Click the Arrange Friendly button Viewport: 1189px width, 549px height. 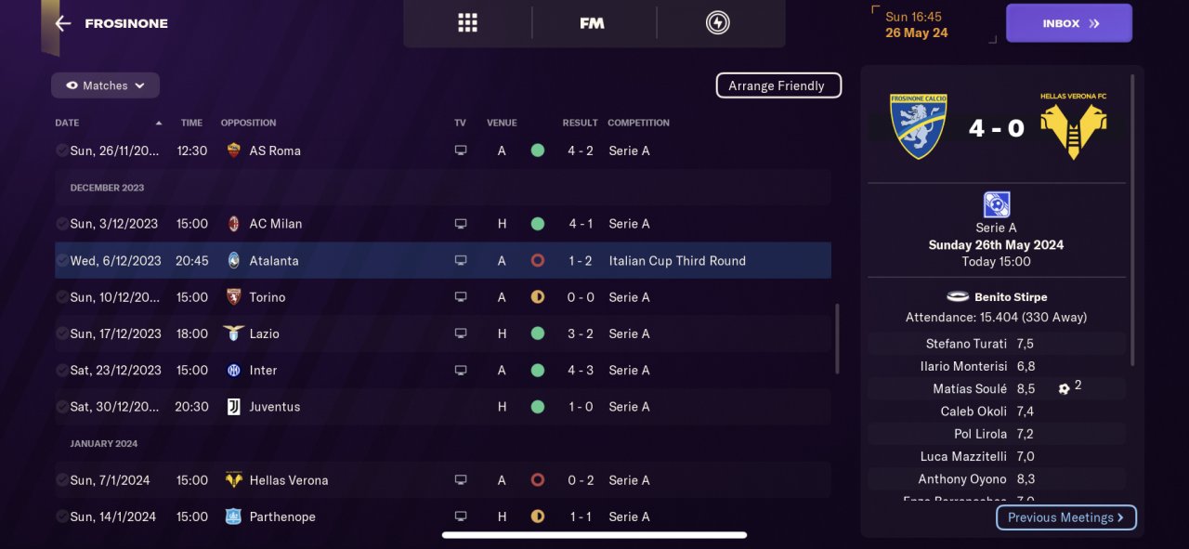(x=777, y=85)
